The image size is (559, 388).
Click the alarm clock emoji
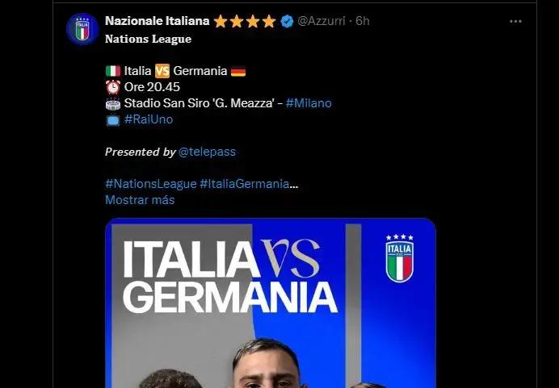(113, 87)
